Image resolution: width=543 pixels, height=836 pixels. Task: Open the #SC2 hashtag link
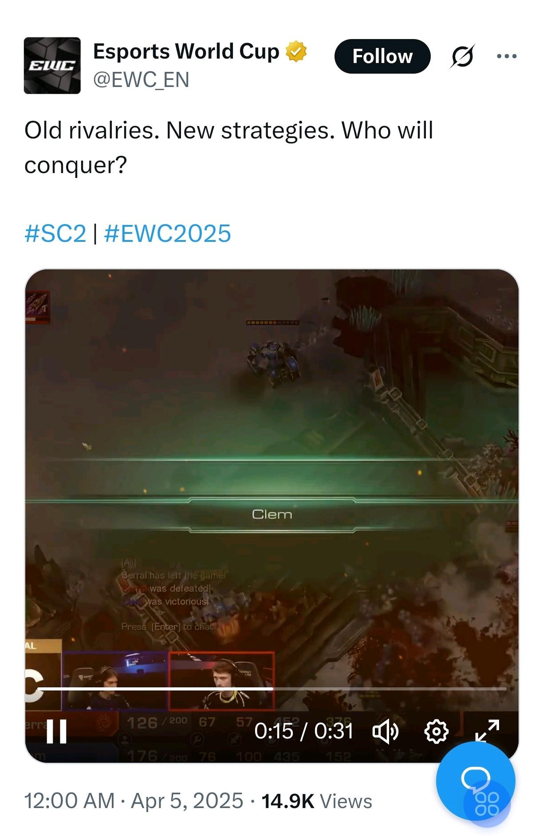coord(55,233)
